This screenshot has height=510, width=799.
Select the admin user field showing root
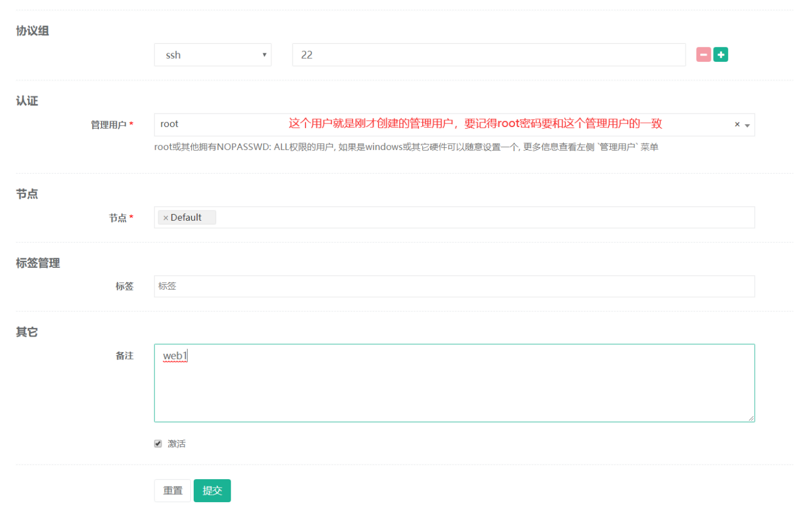pyautogui.click(x=454, y=125)
